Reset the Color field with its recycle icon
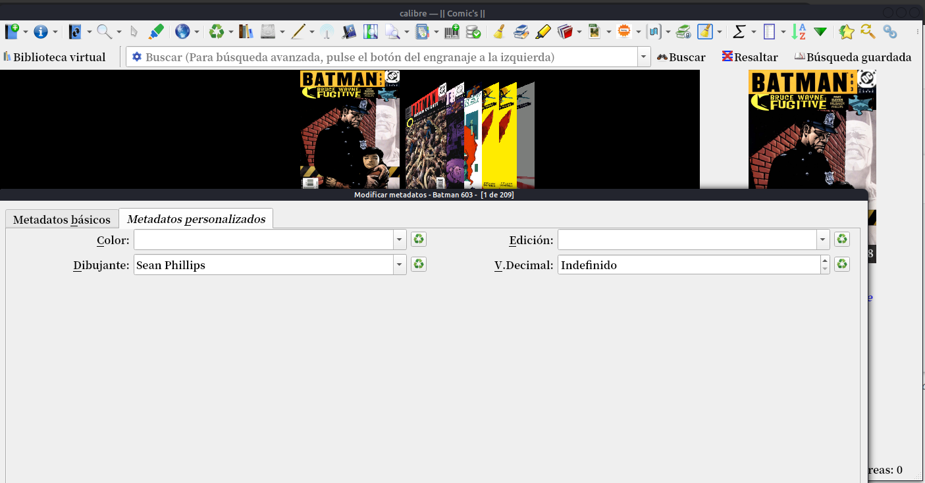925x483 pixels. point(418,240)
